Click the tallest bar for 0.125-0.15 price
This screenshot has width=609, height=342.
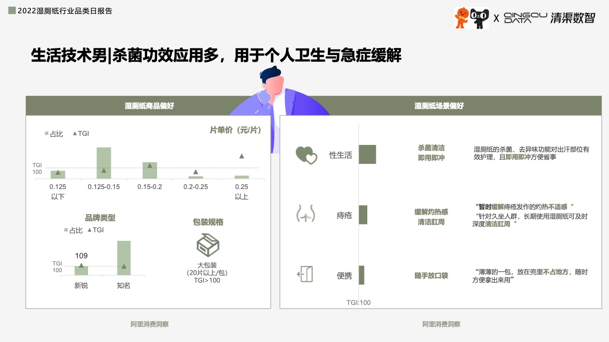[x=104, y=163]
